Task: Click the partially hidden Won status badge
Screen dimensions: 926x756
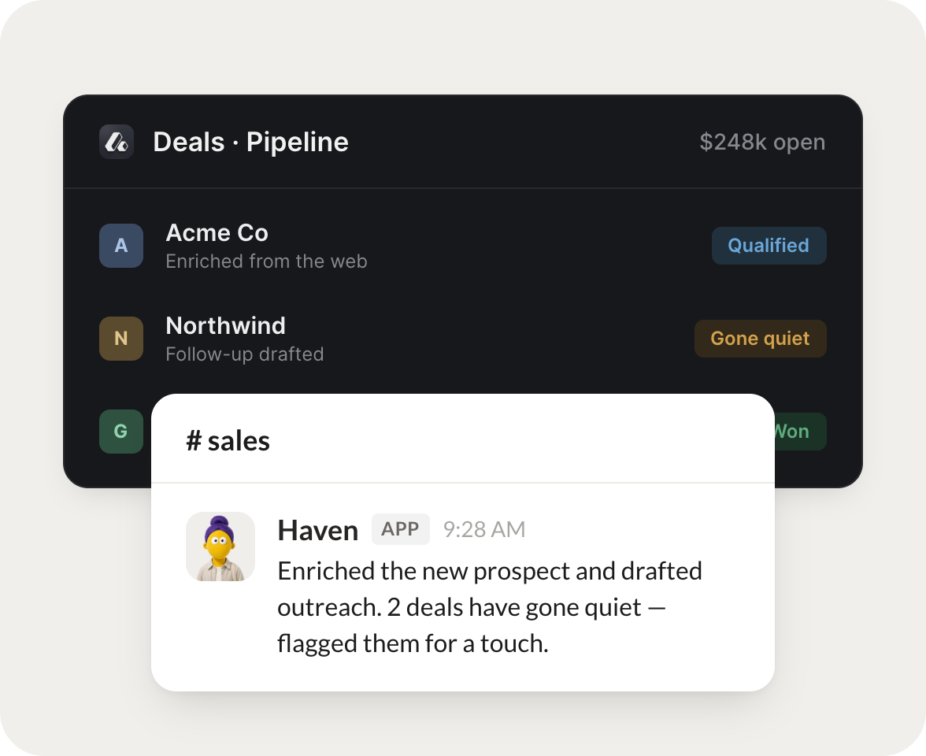Action: (x=800, y=432)
